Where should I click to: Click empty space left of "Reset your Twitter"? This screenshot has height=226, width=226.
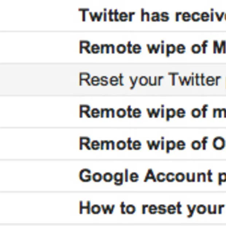[x=36, y=80]
